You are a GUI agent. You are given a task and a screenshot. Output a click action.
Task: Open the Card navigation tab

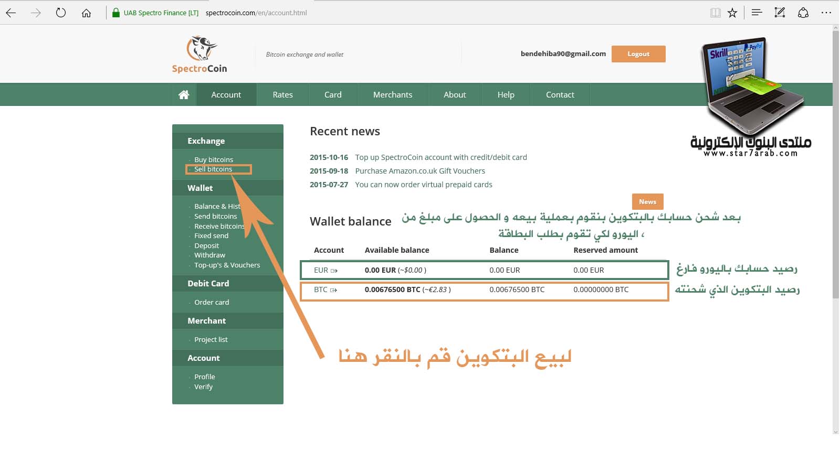(333, 94)
